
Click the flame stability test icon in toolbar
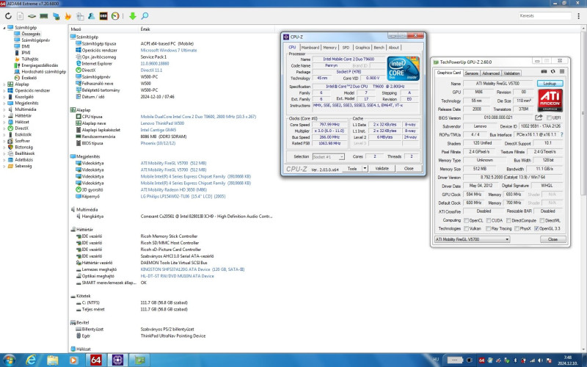coord(68,16)
